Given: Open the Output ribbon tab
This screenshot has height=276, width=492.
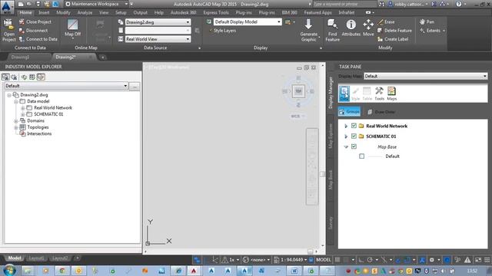Looking at the screenshot, I should [x=140, y=12].
